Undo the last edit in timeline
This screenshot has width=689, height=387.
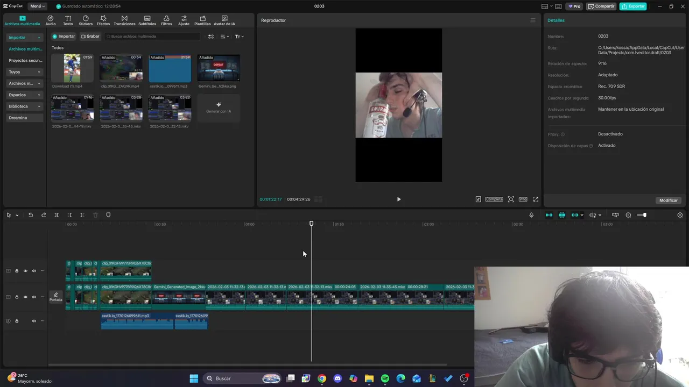pos(31,215)
